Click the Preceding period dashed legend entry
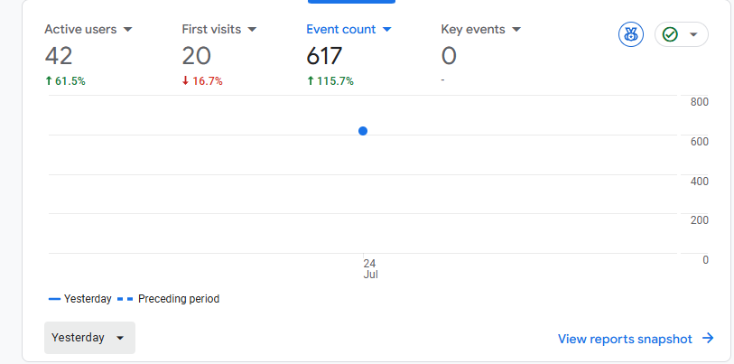This screenshot has width=734, height=364. click(x=168, y=299)
